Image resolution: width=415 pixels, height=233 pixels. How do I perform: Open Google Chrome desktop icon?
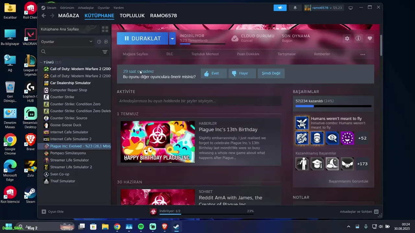tap(10, 144)
